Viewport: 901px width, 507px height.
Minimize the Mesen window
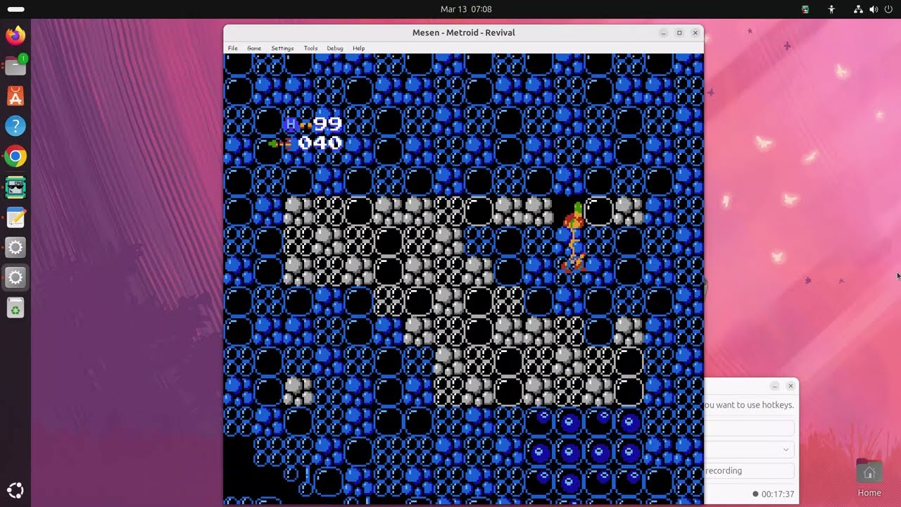pos(663,33)
